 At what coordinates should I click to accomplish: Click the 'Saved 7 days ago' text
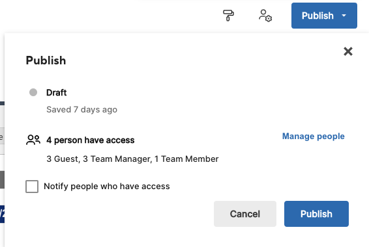(x=81, y=110)
